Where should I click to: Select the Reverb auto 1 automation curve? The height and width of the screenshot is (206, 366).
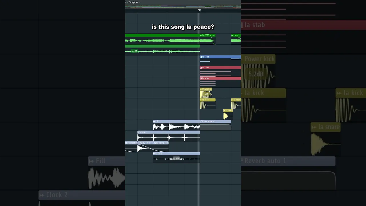tap(215, 127)
